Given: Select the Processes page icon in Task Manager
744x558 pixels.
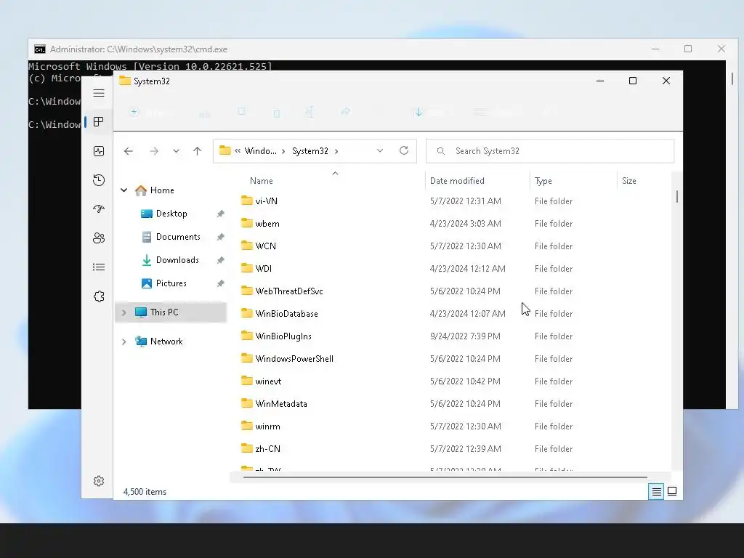Looking at the screenshot, I should (x=99, y=122).
